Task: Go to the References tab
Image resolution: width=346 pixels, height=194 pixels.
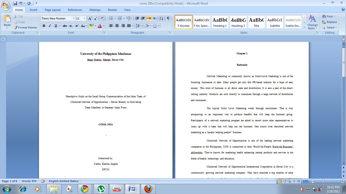Action: click(x=75, y=10)
